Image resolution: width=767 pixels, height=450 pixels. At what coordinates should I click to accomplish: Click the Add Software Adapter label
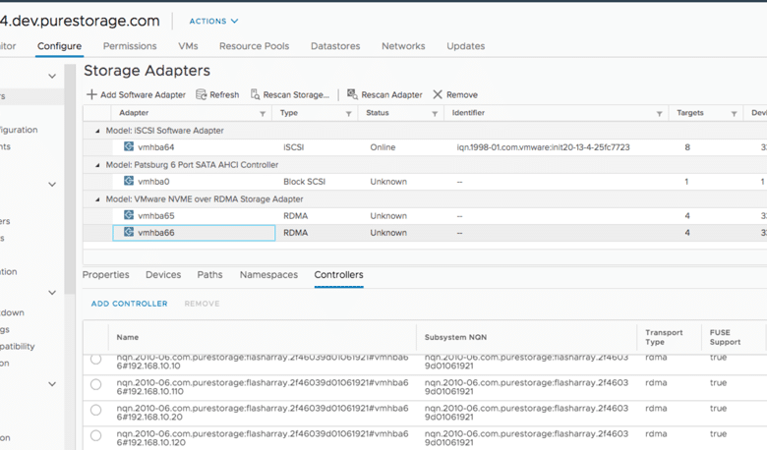tap(143, 94)
